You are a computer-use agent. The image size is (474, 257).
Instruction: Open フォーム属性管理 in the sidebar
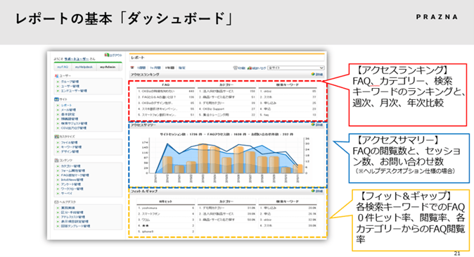tap(73, 170)
